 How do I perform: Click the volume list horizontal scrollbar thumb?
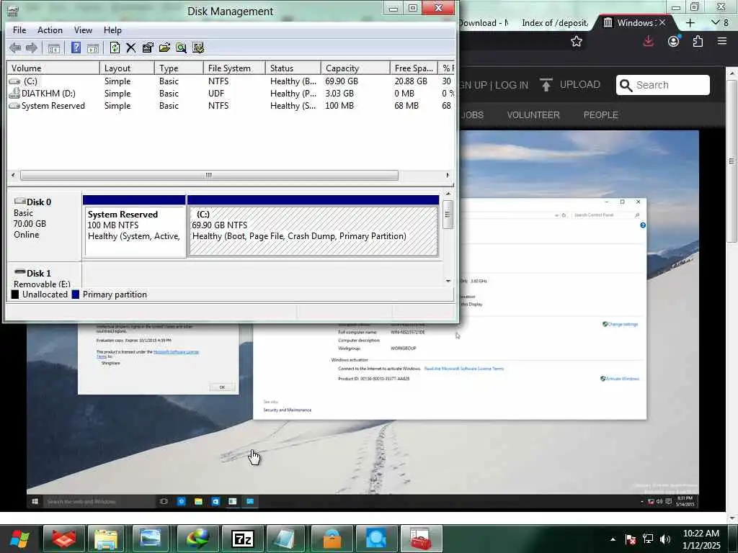tap(209, 176)
